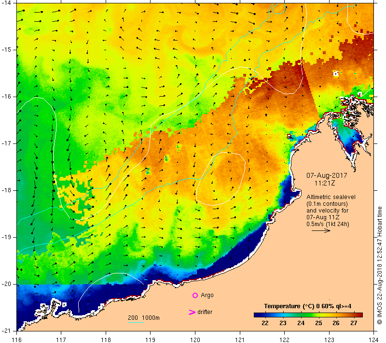Click the 'Altimetric sealevel' caption text

(331, 197)
